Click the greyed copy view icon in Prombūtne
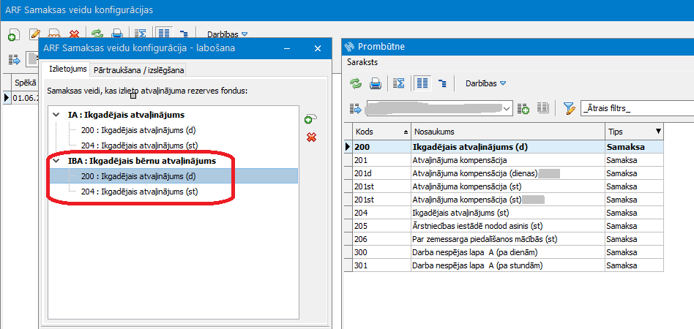This screenshot has height=329, width=694. point(542,107)
